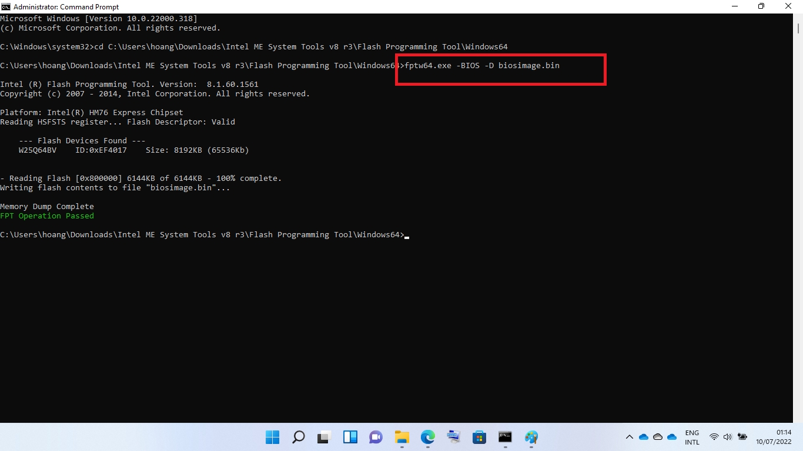Screen dimensions: 803x451
Task: Open the Paint app taskbar icon
Action: coord(531,437)
